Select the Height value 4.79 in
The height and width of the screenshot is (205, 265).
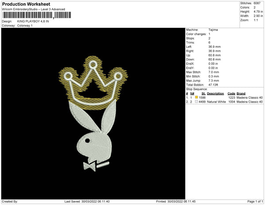(x=258, y=11)
